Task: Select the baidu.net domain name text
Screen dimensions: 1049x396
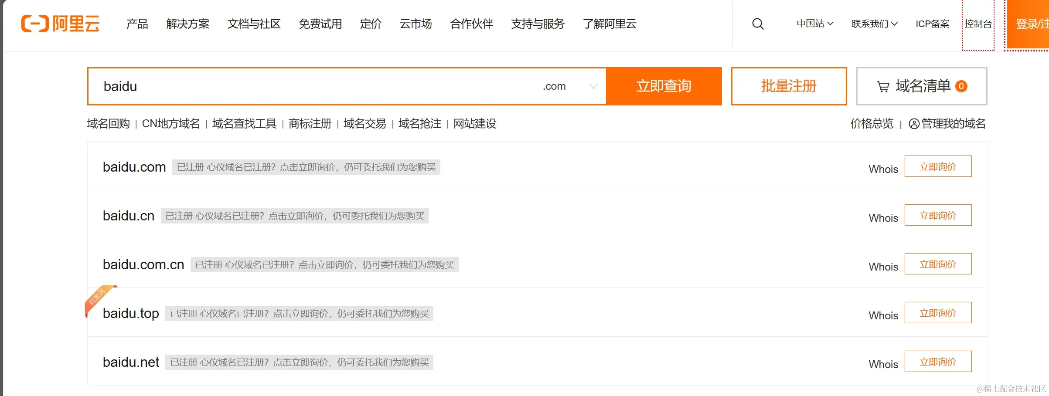Action: (131, 362)
